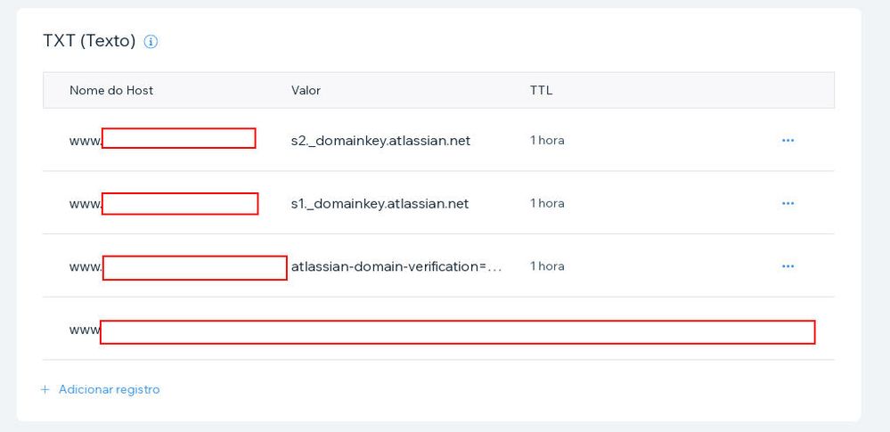Click the s2._domainkey.atlassian.net value
The height and width of the screenshot is (432, 890).
tap(380, 140)
